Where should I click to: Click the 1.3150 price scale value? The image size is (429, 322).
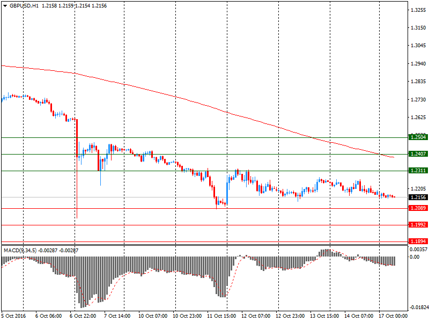[418, 28]
